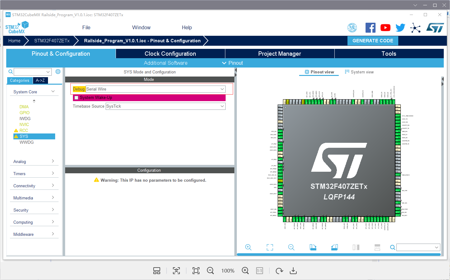Rotate the chip pinout counterclockwise
The width and height of the screenshot is (450, 280).
(334, 247)
